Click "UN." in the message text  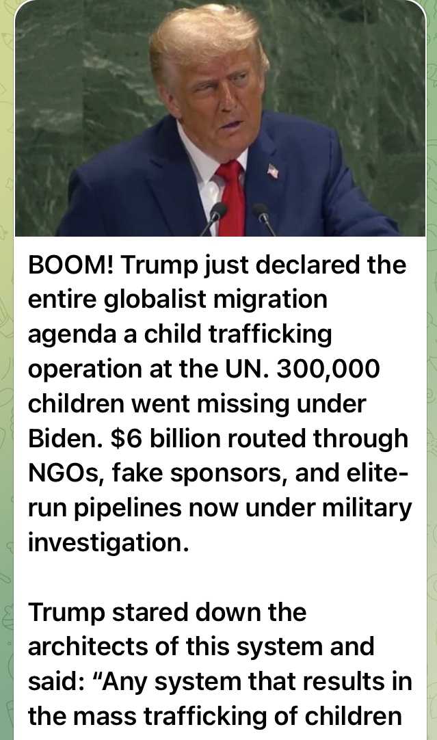pyautogui.click(x=248, y=369)
